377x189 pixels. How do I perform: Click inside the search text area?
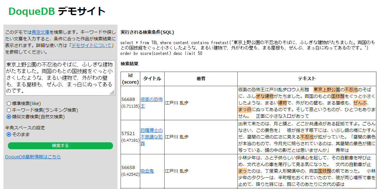tap(60, 78)
